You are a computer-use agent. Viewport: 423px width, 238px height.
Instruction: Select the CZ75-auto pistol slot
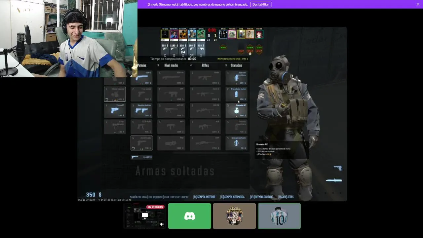(x=141, y=127)
